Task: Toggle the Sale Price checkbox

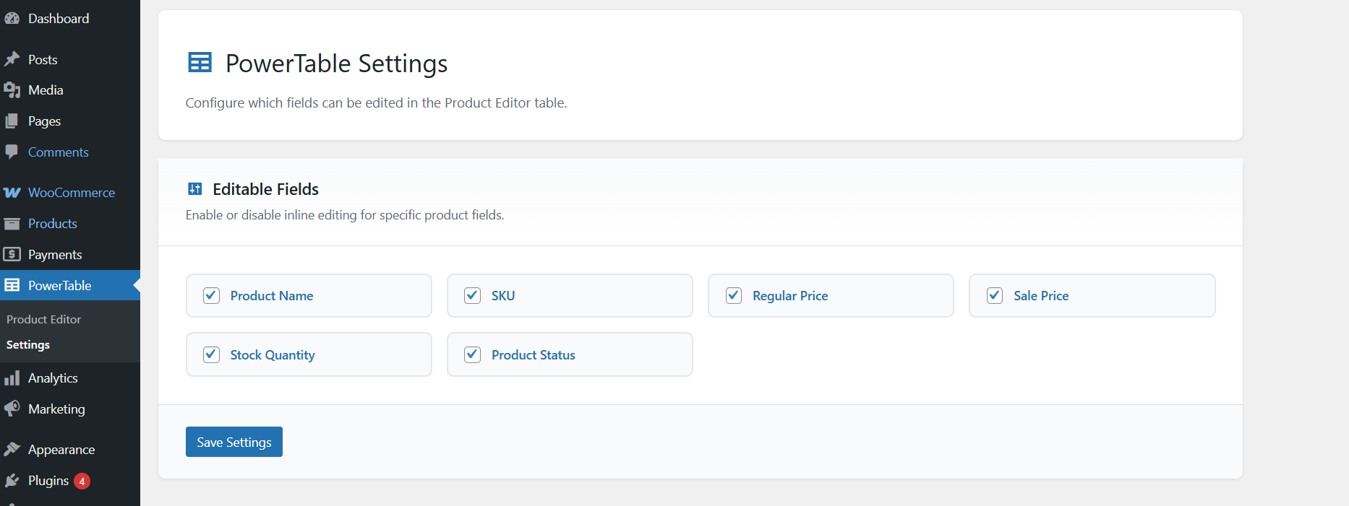Action: tap(995, 295)
